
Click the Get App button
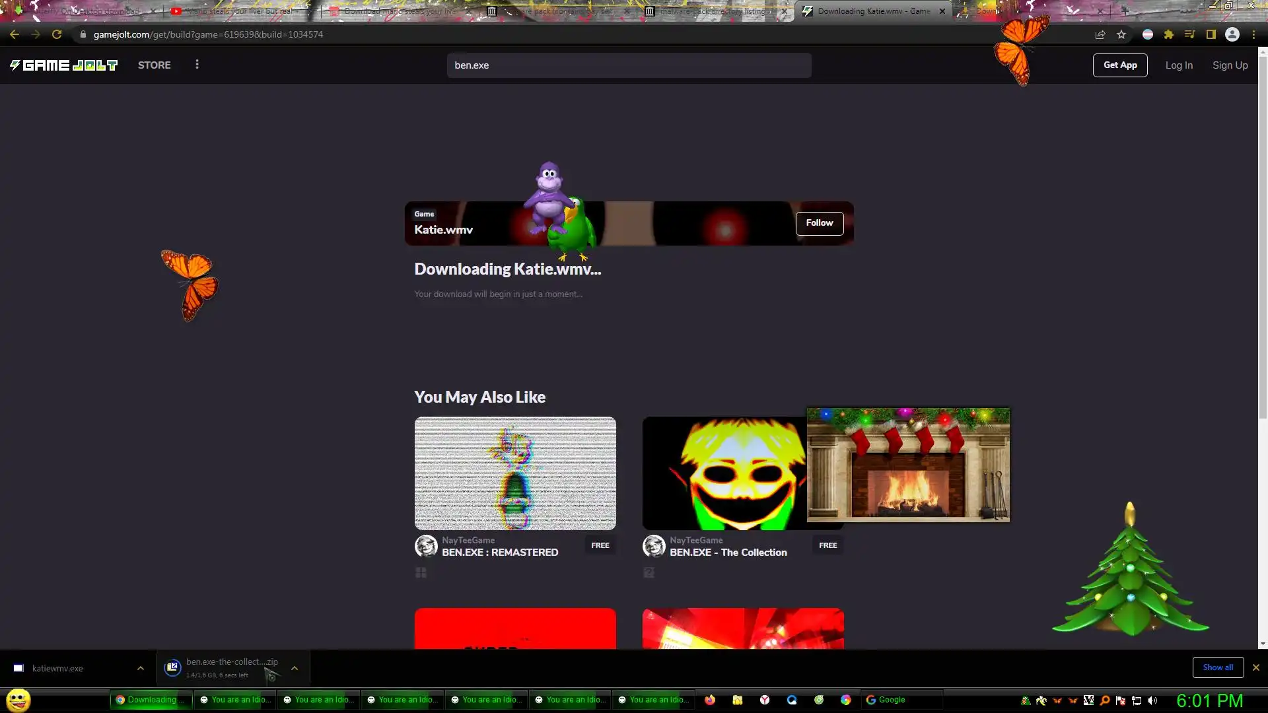[x=1120, y=65]
